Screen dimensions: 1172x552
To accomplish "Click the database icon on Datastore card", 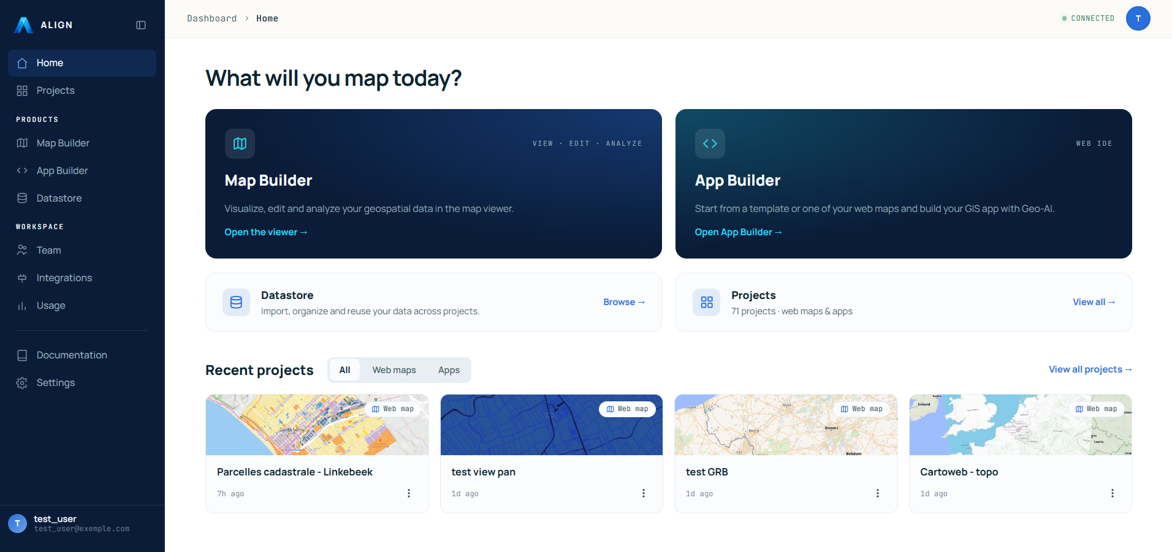I will pyautogui.click(x=236, y=302).
